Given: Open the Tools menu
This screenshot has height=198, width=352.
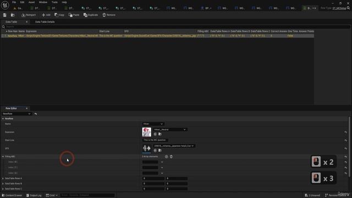Looking at the screenshot, I should [x=54, y=2].
